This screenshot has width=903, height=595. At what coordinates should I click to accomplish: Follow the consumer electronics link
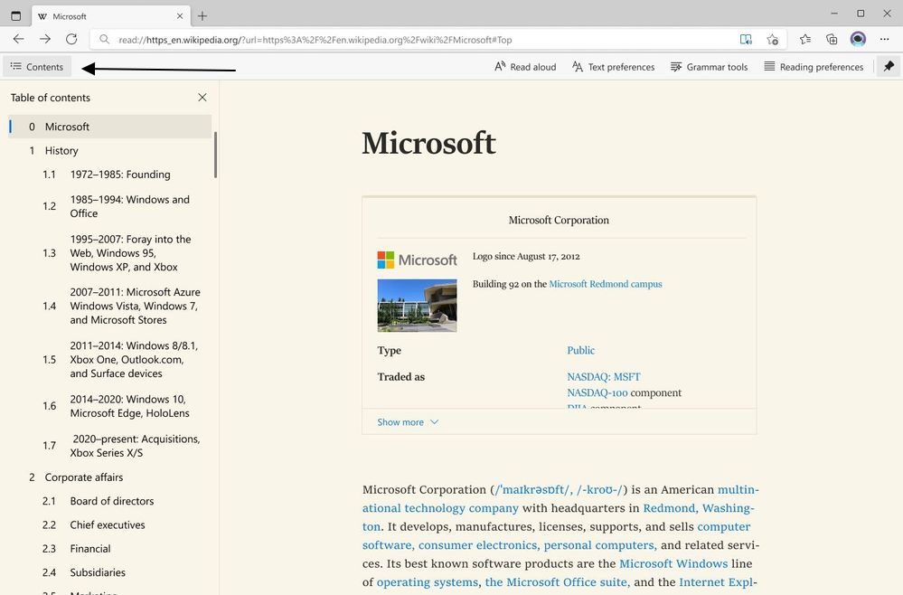pyautogui.click(x=478, y=545)
